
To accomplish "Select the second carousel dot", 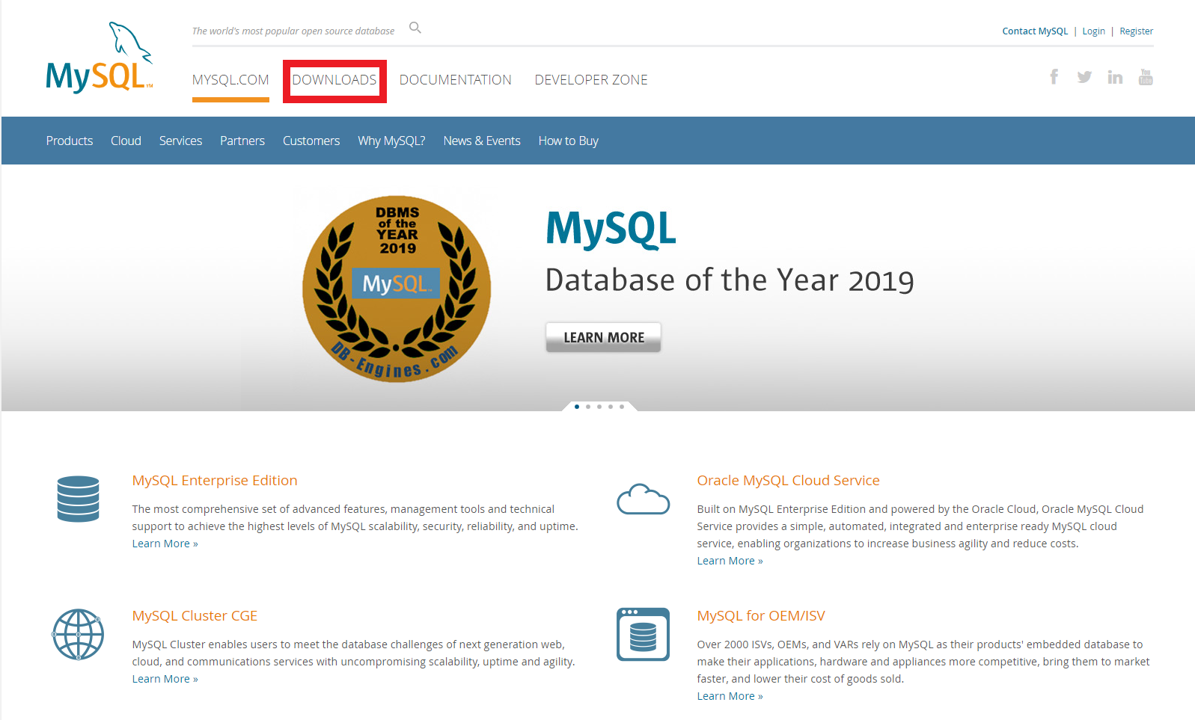I will pos(588,407).
